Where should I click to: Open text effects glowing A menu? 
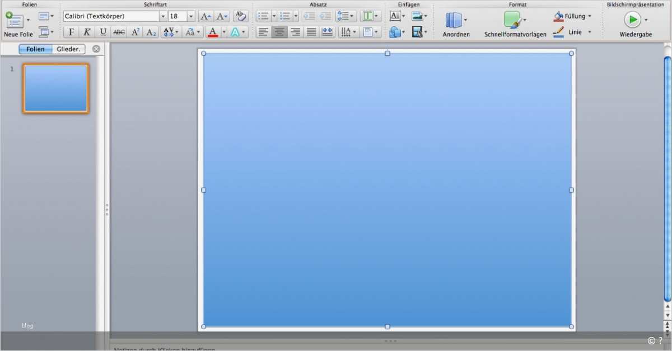click(x=238, y=32)
